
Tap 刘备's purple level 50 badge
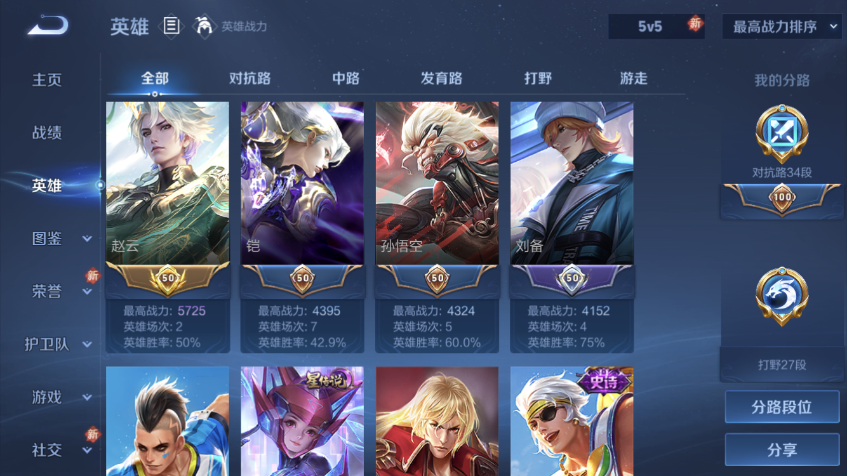click(572, 279)
